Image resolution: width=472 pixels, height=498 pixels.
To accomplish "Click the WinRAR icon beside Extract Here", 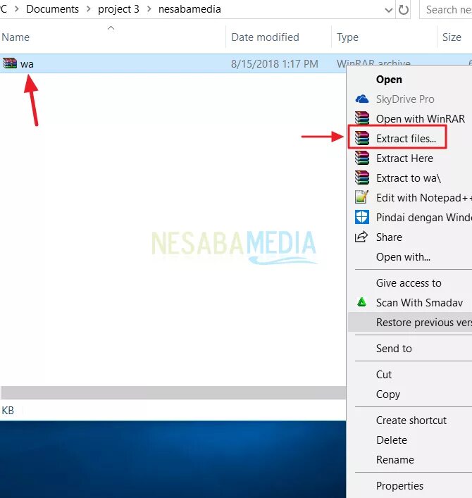I will 362,158.
